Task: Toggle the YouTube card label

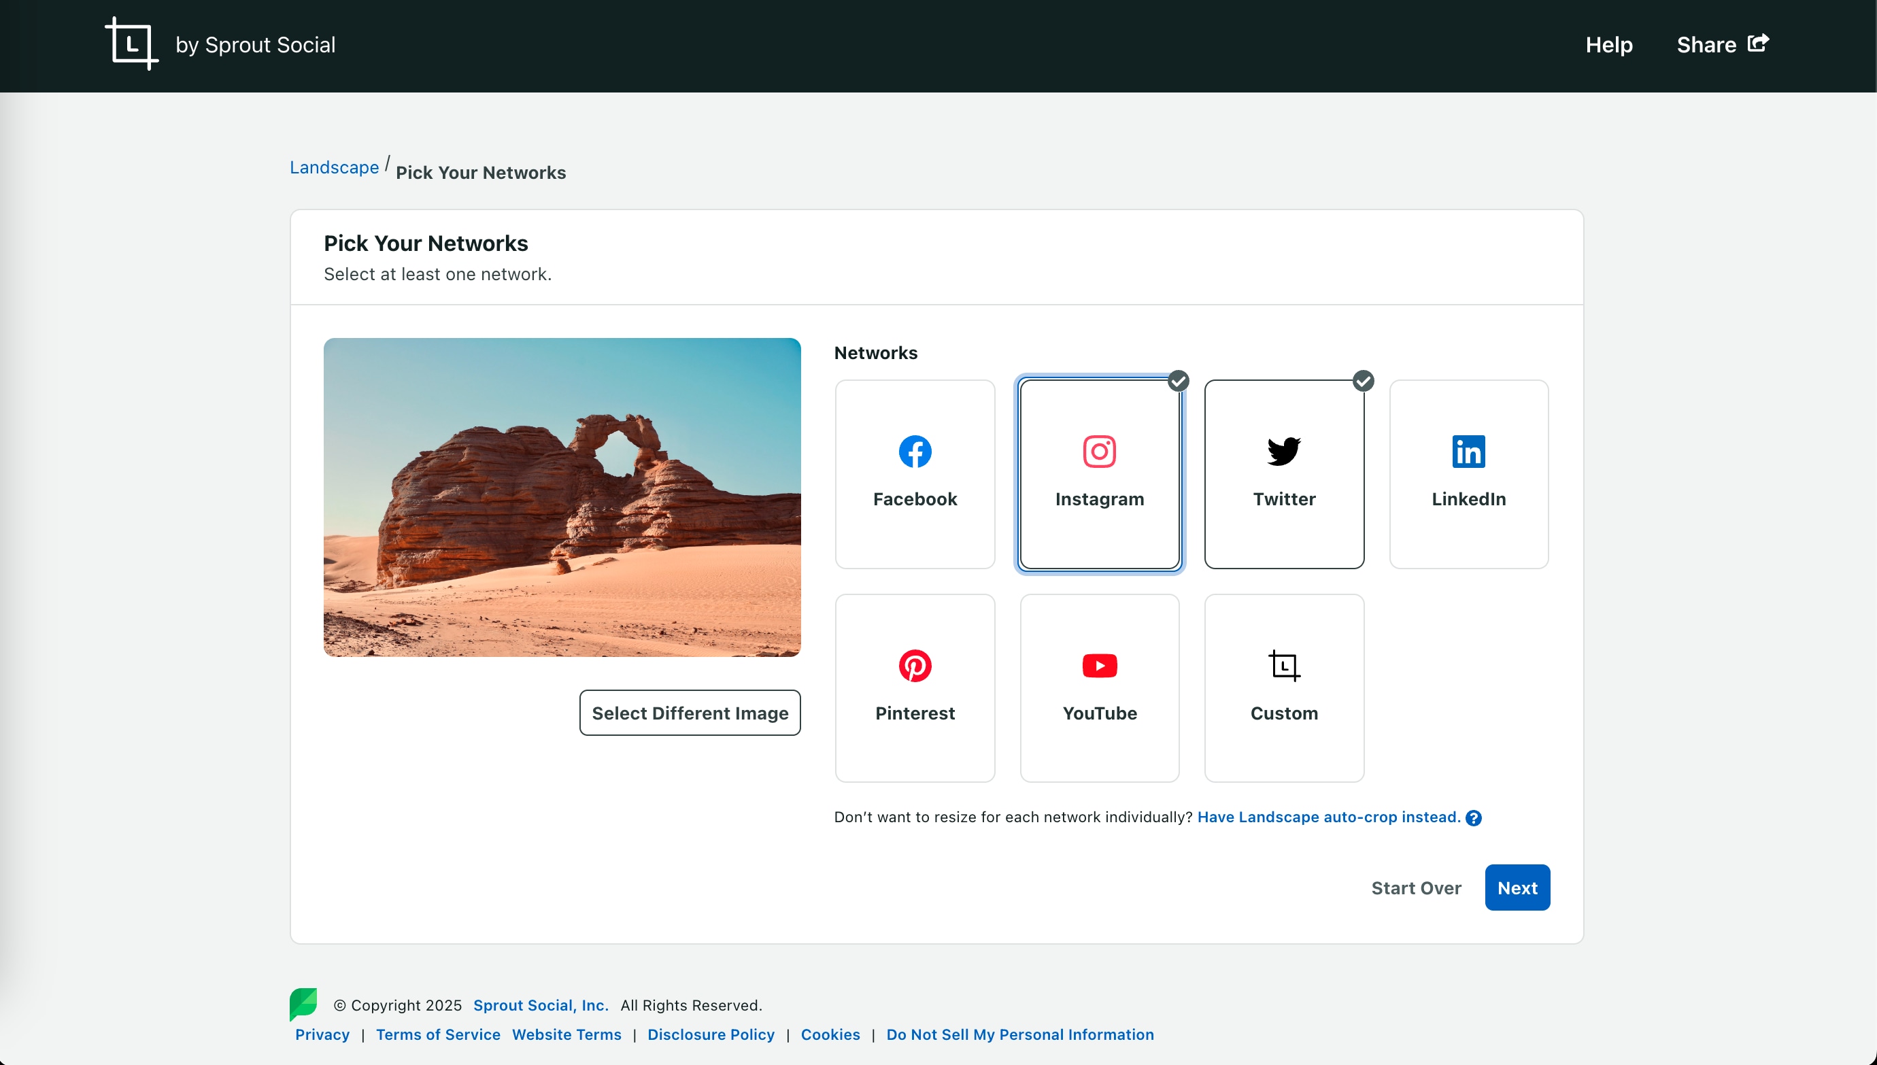Action: click(1099, 713)
